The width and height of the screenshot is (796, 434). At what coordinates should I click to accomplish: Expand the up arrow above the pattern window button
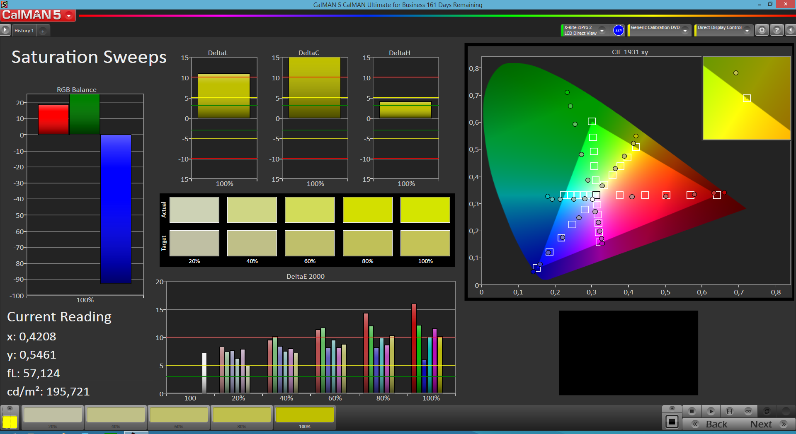pyautogui.click(x=672, y=408)
